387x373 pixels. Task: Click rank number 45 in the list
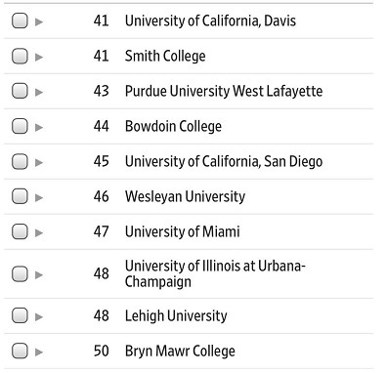[x=101, y=161]
